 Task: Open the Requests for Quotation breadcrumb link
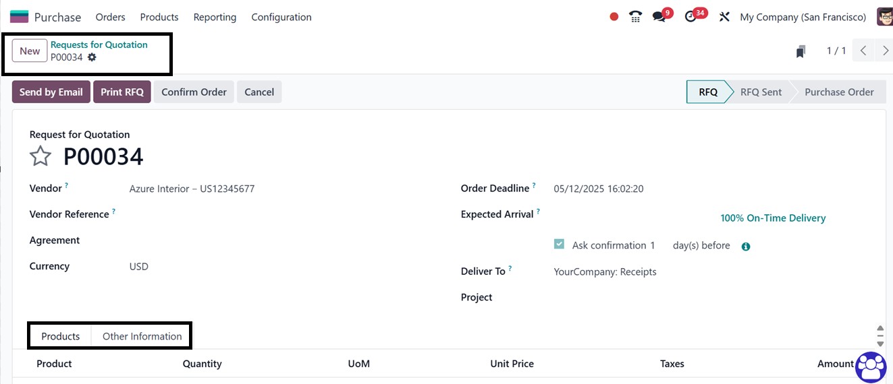99,44
